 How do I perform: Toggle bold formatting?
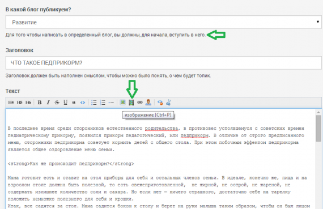pos(40,103)
